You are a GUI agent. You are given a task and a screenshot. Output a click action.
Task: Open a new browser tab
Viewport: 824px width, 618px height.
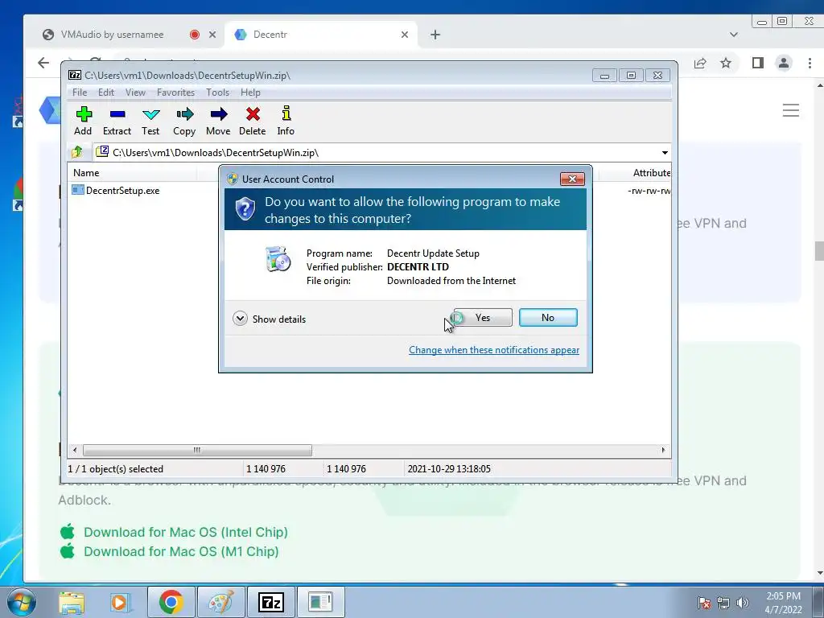tap(435, 35)
